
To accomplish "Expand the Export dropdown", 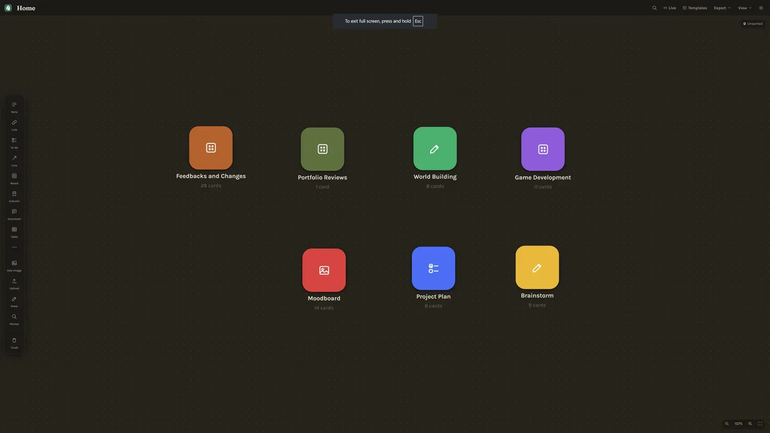I will (722, 8).
